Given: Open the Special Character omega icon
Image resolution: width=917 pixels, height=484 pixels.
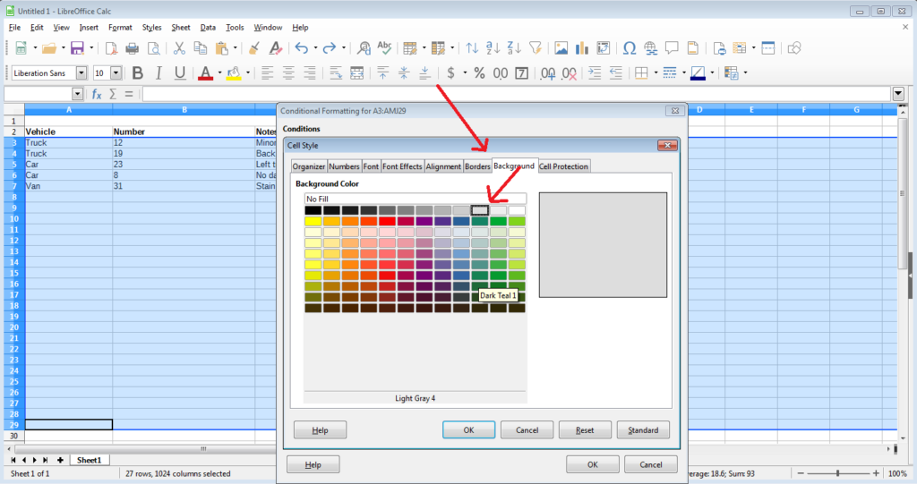Looking at the screenshot, I should click(630, 48).
